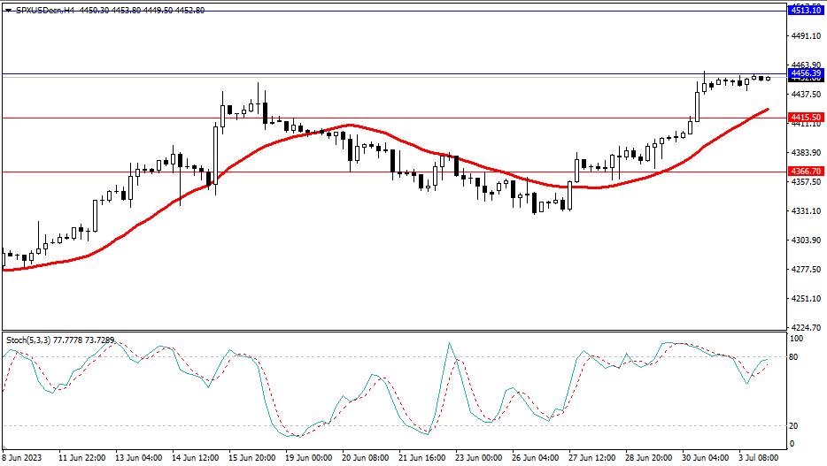
Task: Click the stochastic 100 scale label
Action: (796, 339)
